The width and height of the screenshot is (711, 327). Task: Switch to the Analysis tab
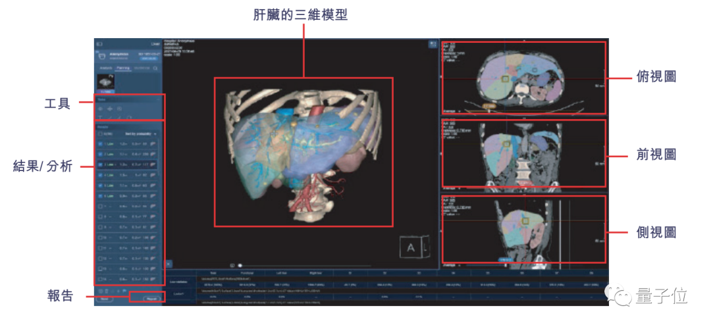106,68
